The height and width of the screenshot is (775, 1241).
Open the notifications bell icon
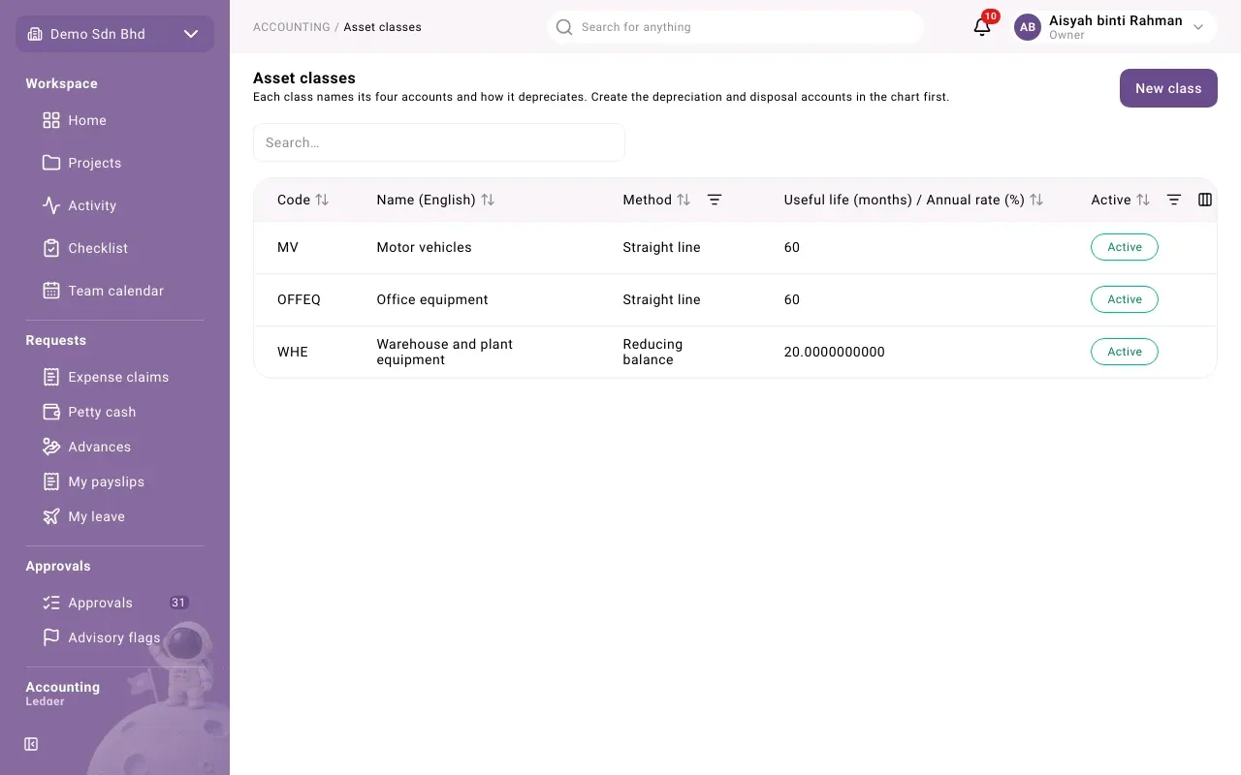pyautogui.click(x=982, y=27)
